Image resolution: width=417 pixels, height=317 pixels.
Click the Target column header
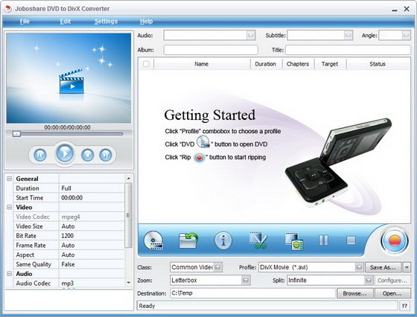point(330,64)
